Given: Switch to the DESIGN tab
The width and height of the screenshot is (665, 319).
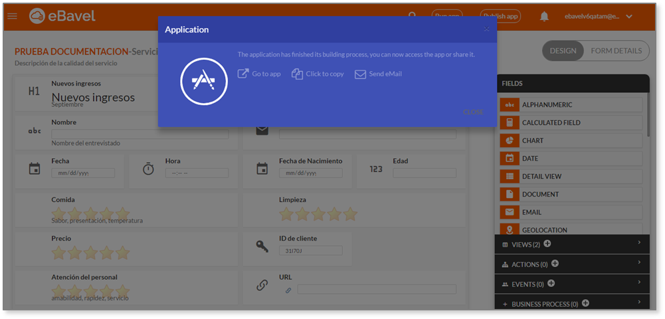Looking at the screenshot, I should [563, 51].
